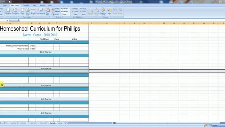Toggle Gridlines Print checkbox
The image size is (225, 127).
coord(73,14)
